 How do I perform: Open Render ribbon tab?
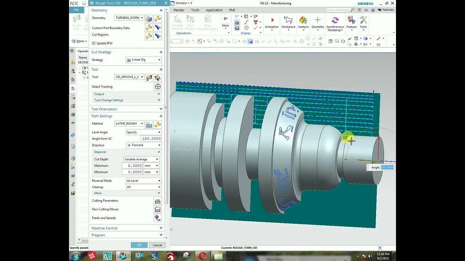pyautogui.click(x=179, y=10)
